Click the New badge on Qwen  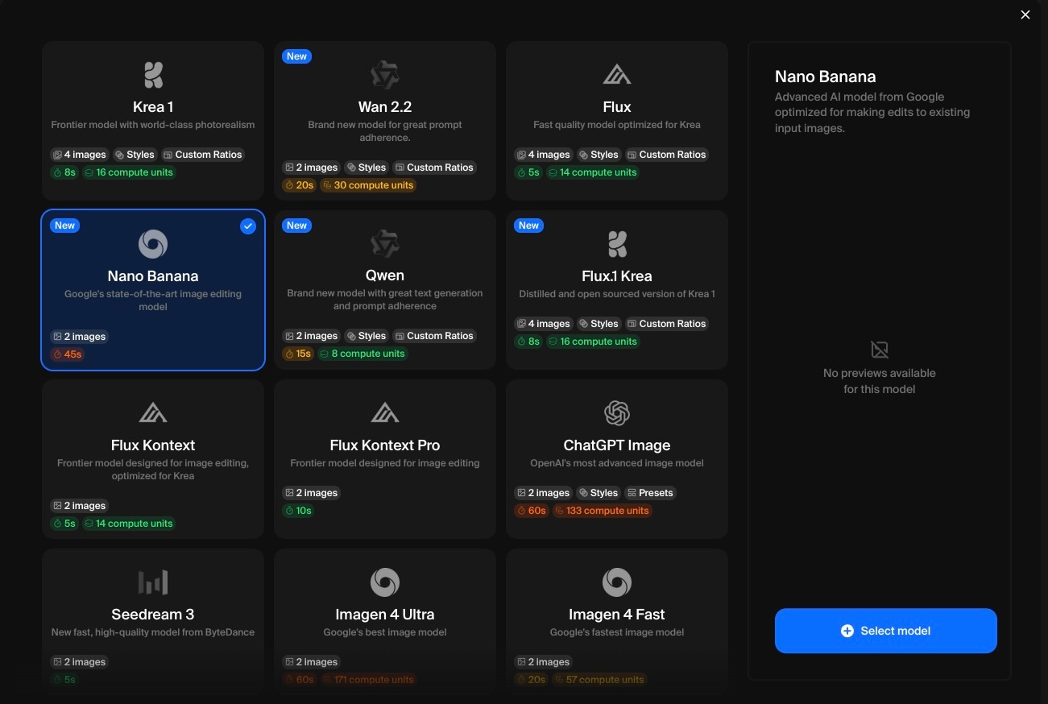[x=297, y=226]
